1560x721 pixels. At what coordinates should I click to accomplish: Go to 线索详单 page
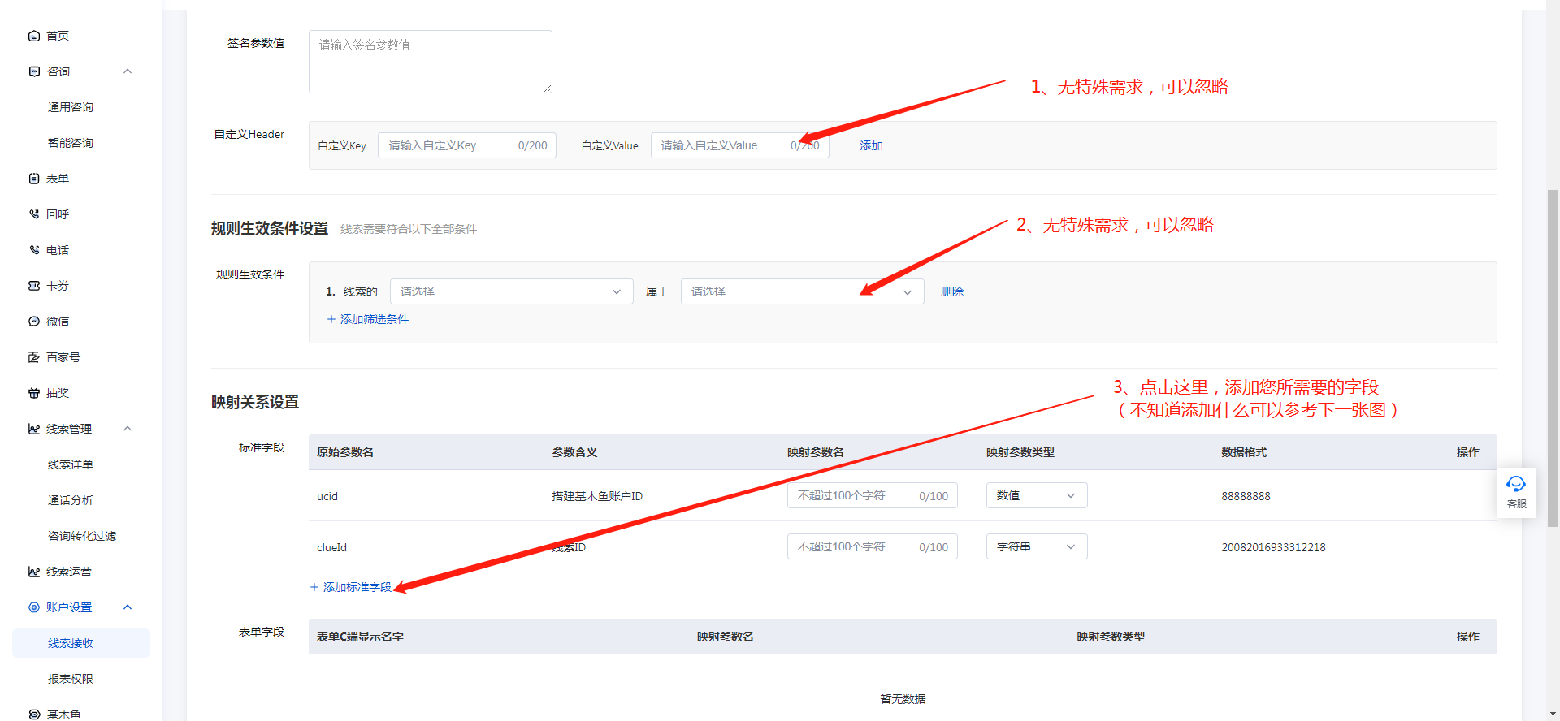71,464
